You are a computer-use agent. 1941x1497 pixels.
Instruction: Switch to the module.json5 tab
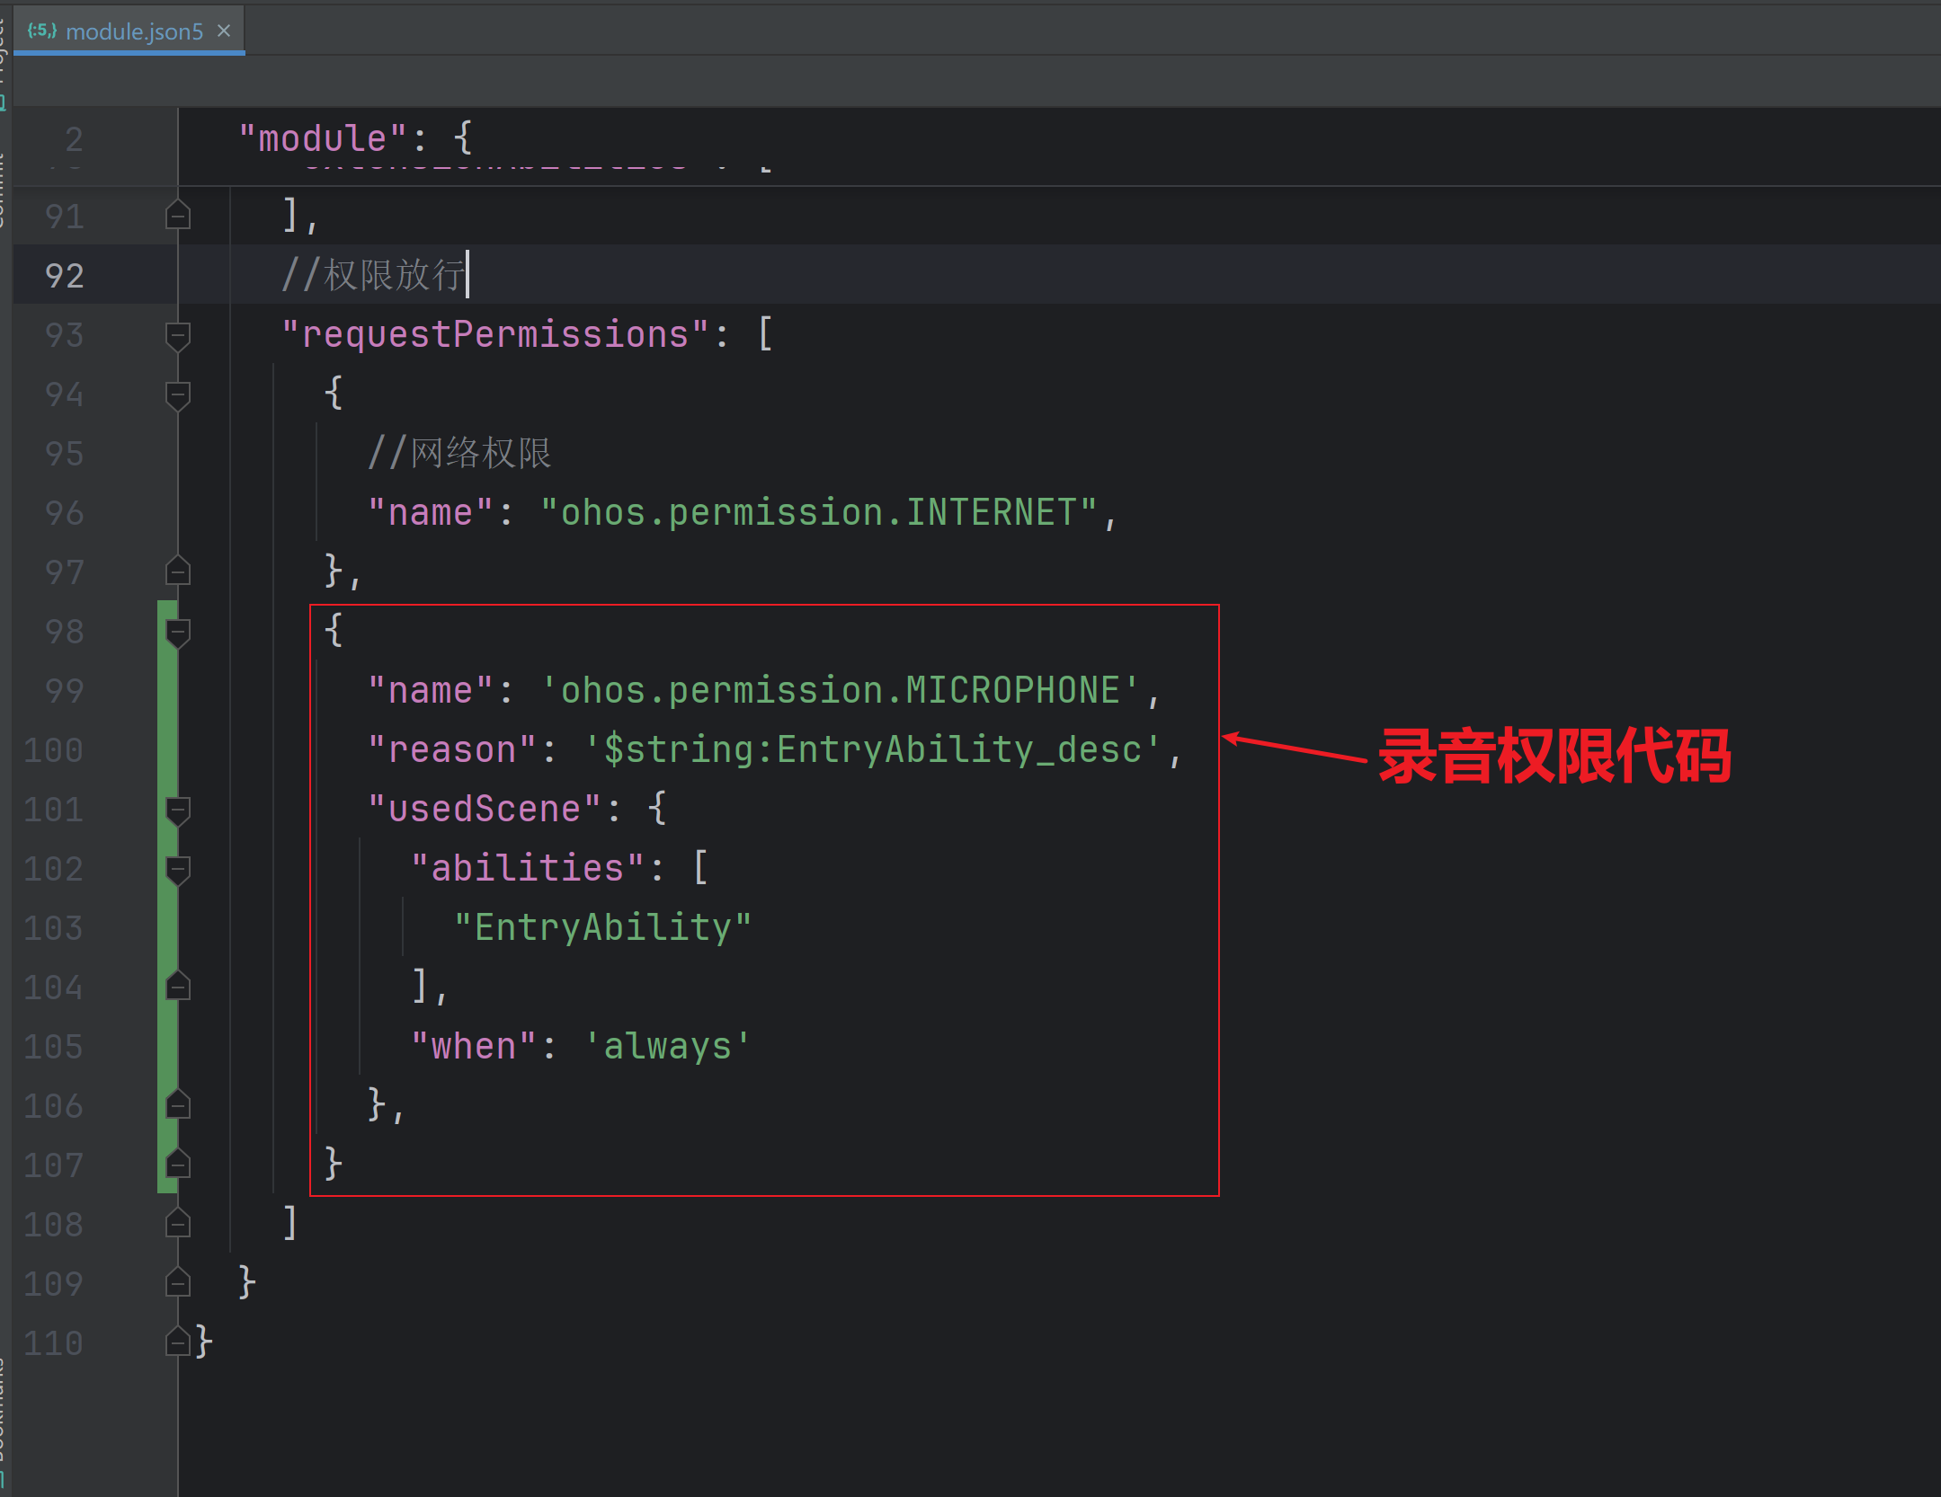[x=134, y=31]
